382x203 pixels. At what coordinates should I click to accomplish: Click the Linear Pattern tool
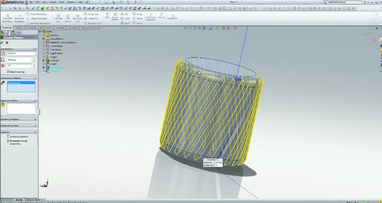click(x=115, y=17)
